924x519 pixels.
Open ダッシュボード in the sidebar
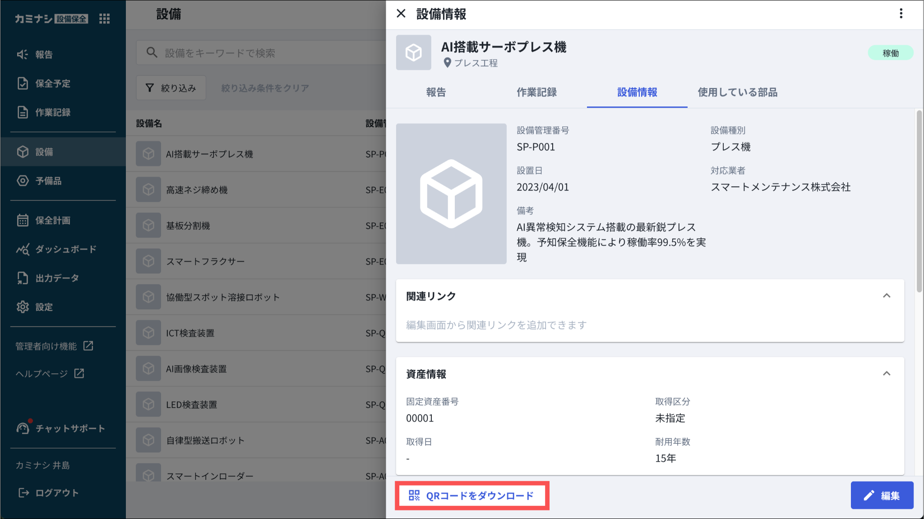click(65, 249)
